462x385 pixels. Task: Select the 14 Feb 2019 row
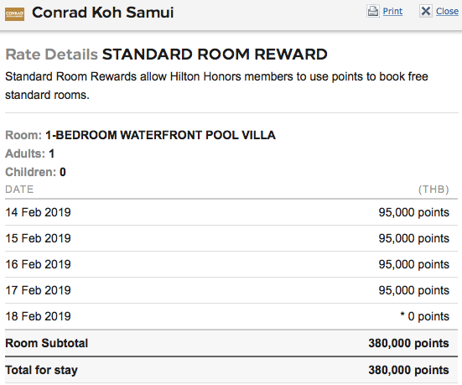(231, 212)
